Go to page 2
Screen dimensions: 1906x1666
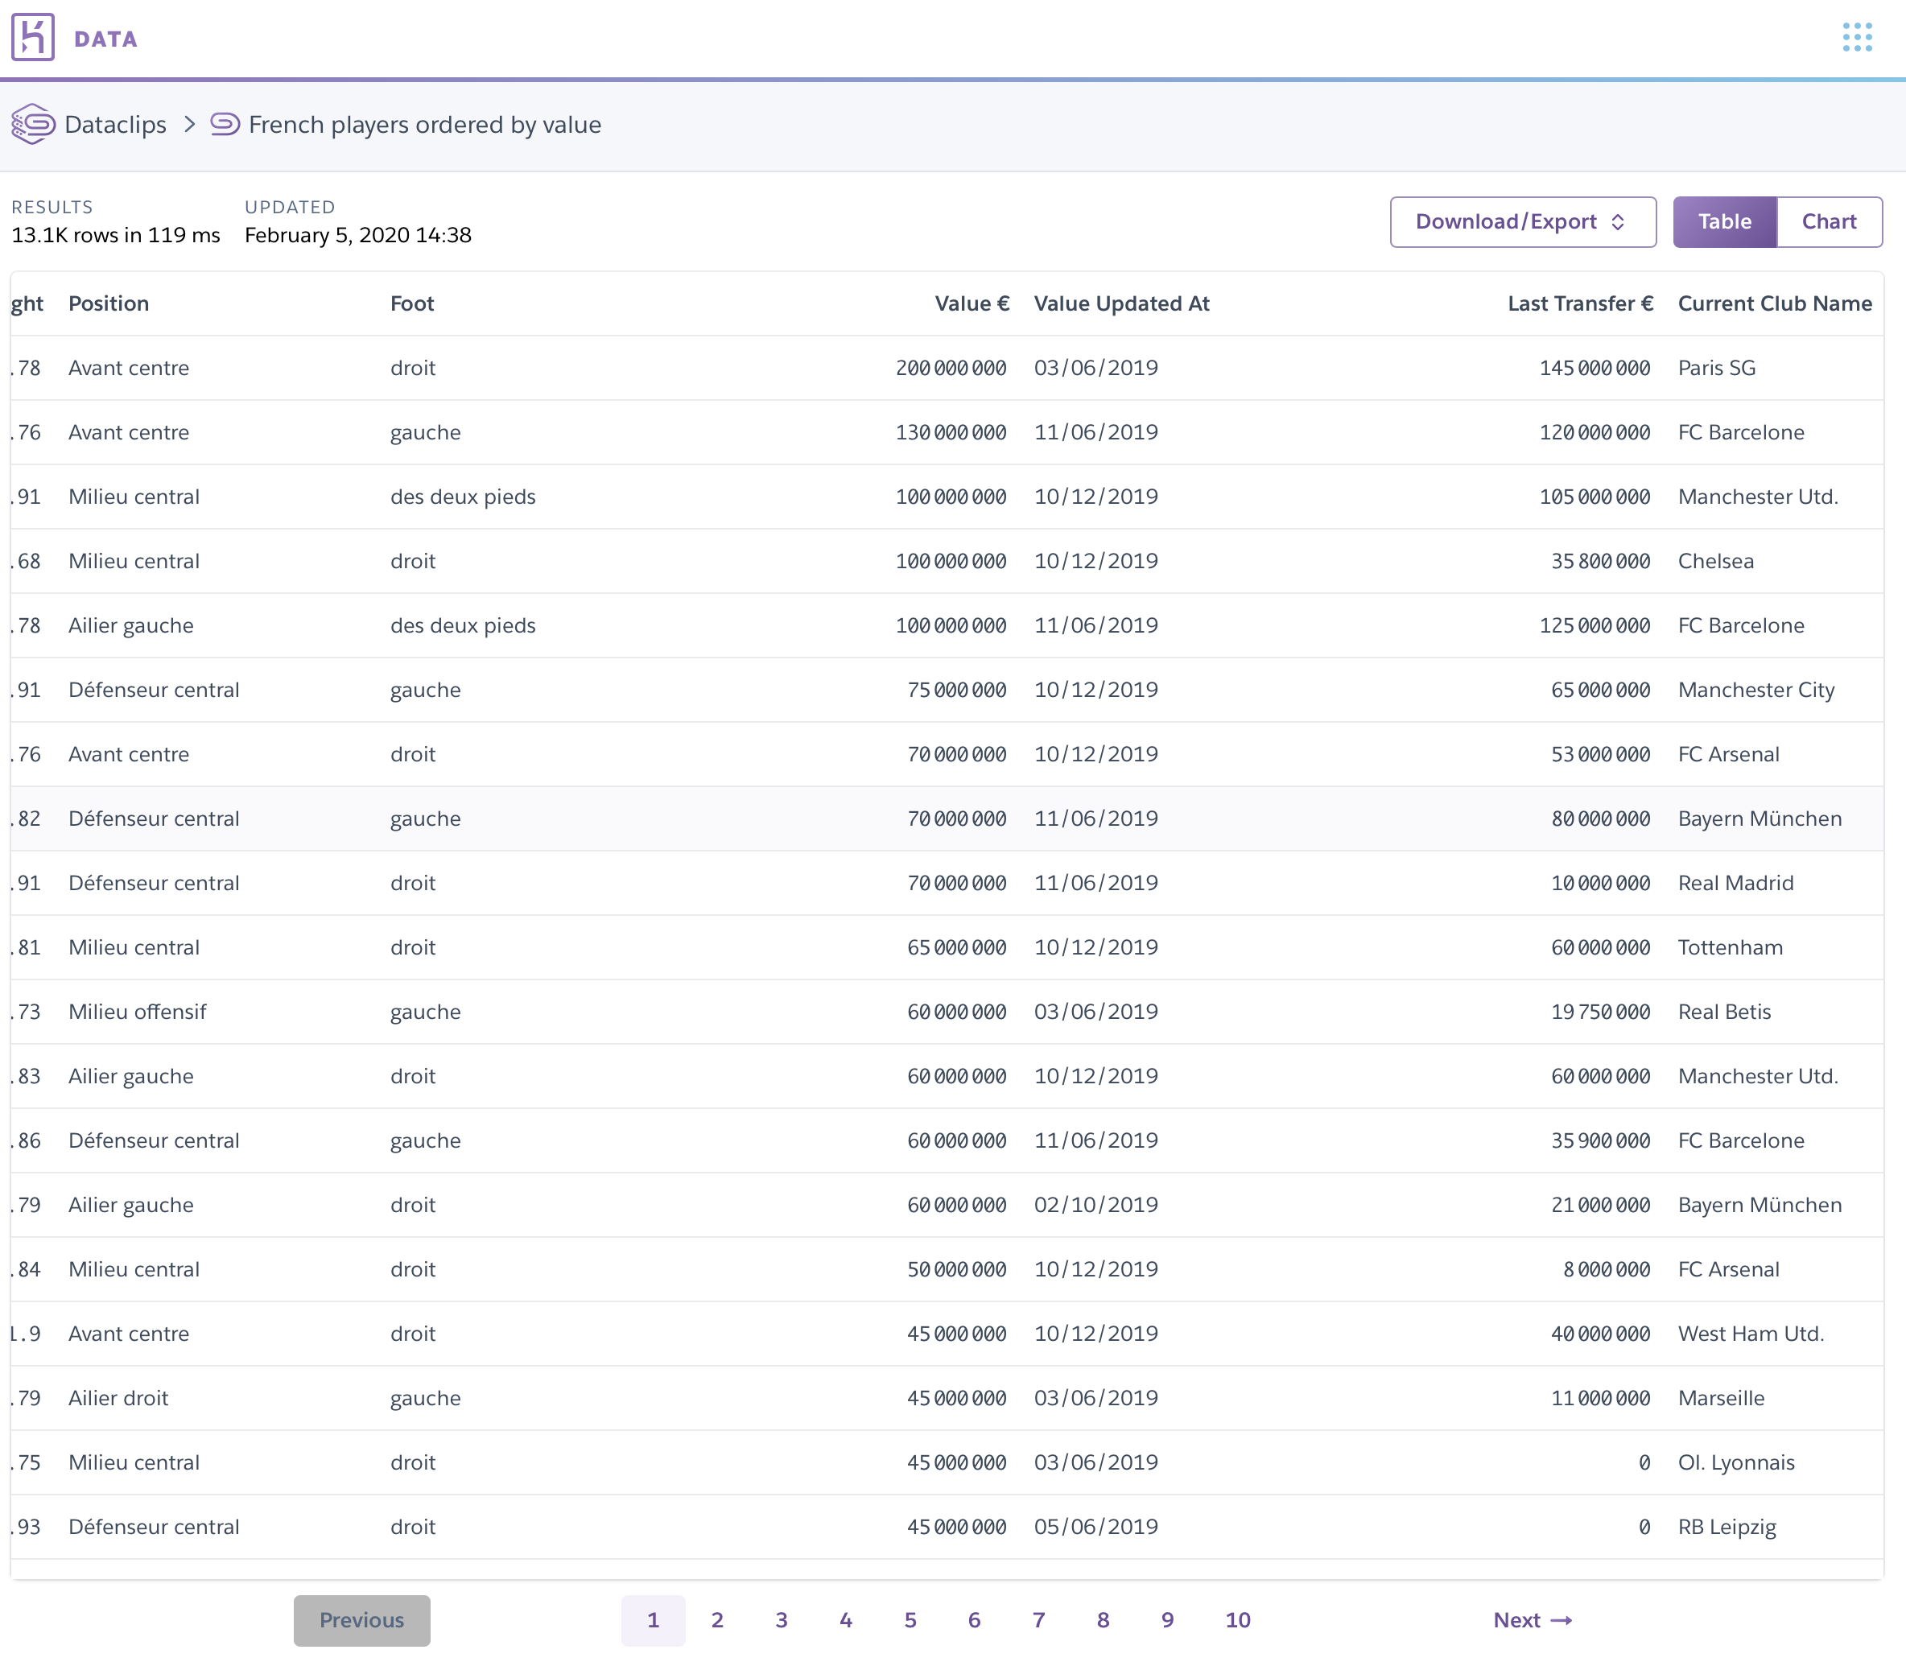coord(717,1619)
